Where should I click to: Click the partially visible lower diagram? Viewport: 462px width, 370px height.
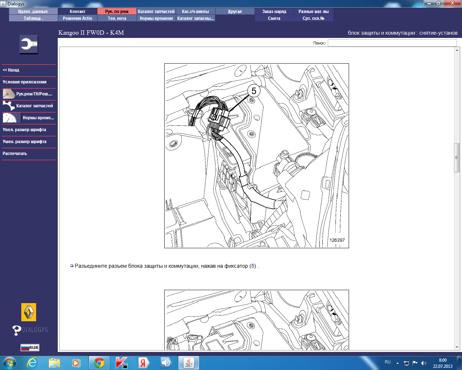[257, 320]
